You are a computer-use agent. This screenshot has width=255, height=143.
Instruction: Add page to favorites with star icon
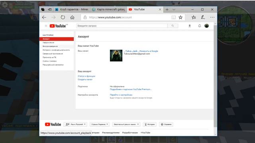tap(180, 17)
